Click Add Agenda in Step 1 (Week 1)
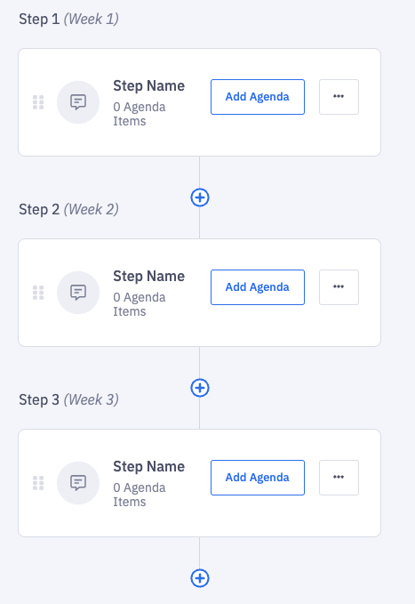Screen dimensions: 415x604 [258, 97]
